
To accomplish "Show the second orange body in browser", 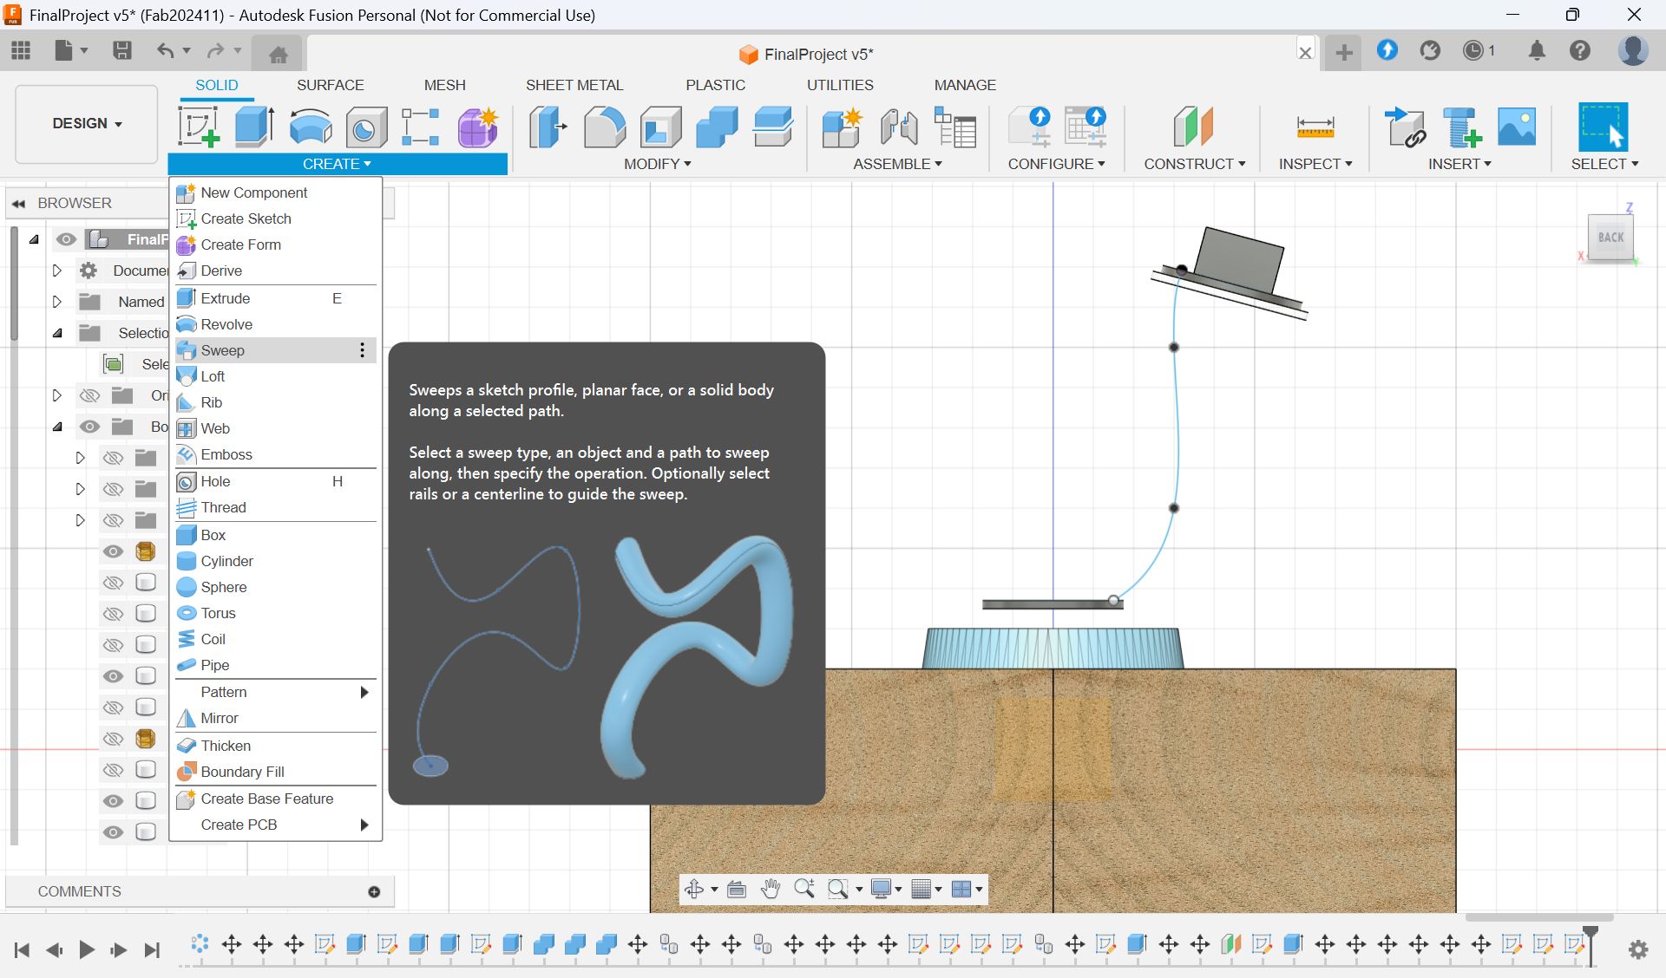I will [114, 739].
